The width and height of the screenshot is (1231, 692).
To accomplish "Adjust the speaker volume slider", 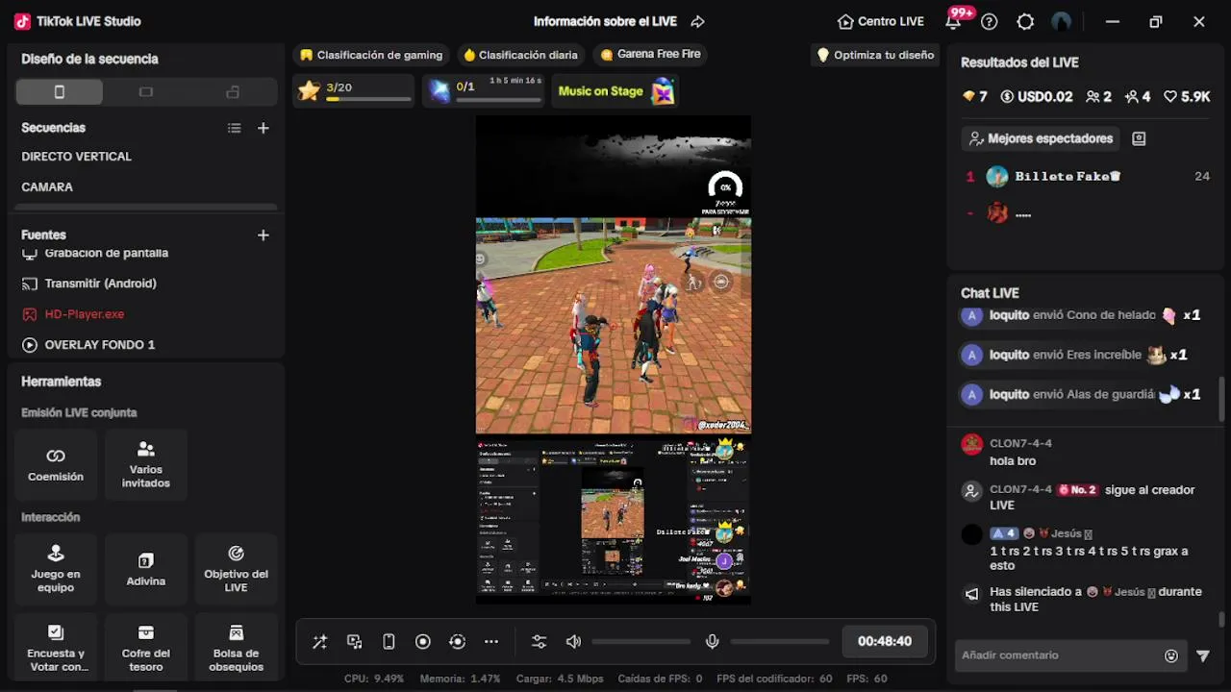I will point(641,642).
